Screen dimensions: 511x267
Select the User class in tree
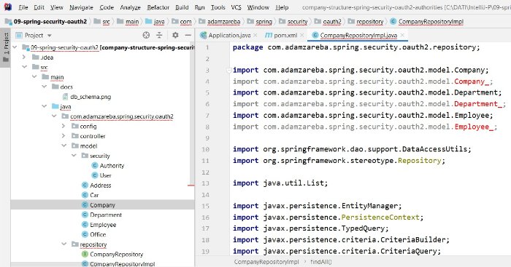[x=105, y=175]
